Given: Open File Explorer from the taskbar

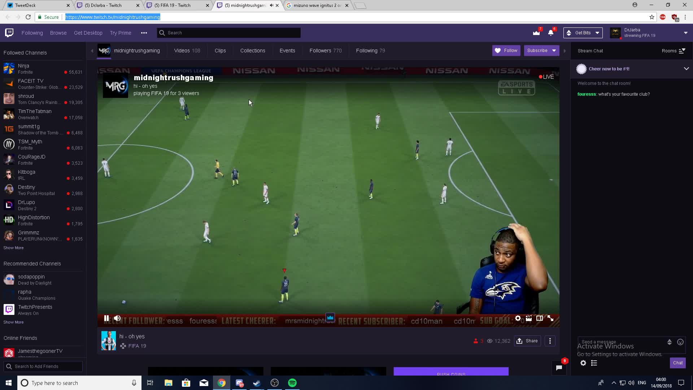Looking at the screenshot, I should 168,383.
